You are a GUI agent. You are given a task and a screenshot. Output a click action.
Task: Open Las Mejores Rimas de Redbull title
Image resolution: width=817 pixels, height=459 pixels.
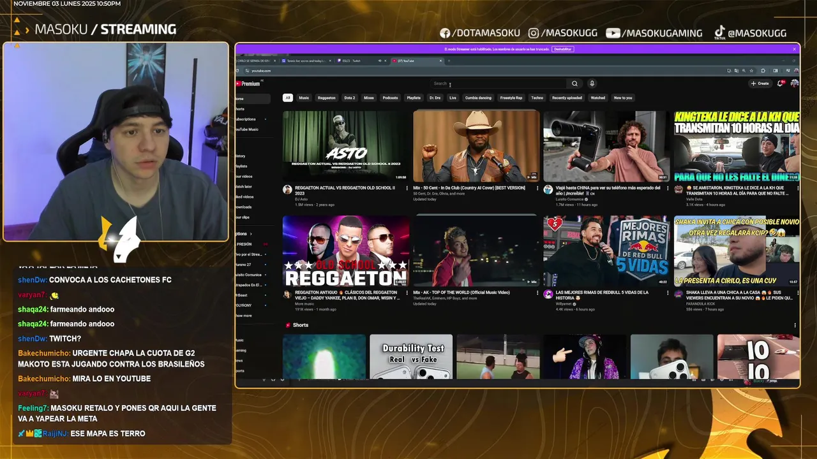pyautogui.click(x=602, y=295)
